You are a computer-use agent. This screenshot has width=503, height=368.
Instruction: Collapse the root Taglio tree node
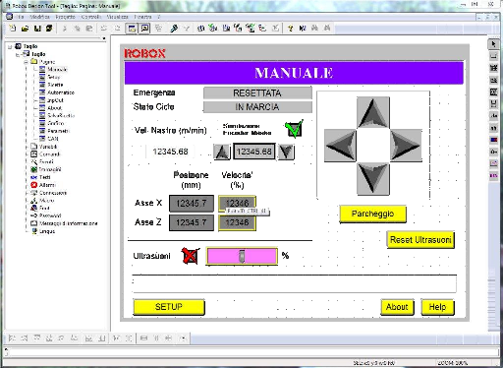tap(10, 46)
